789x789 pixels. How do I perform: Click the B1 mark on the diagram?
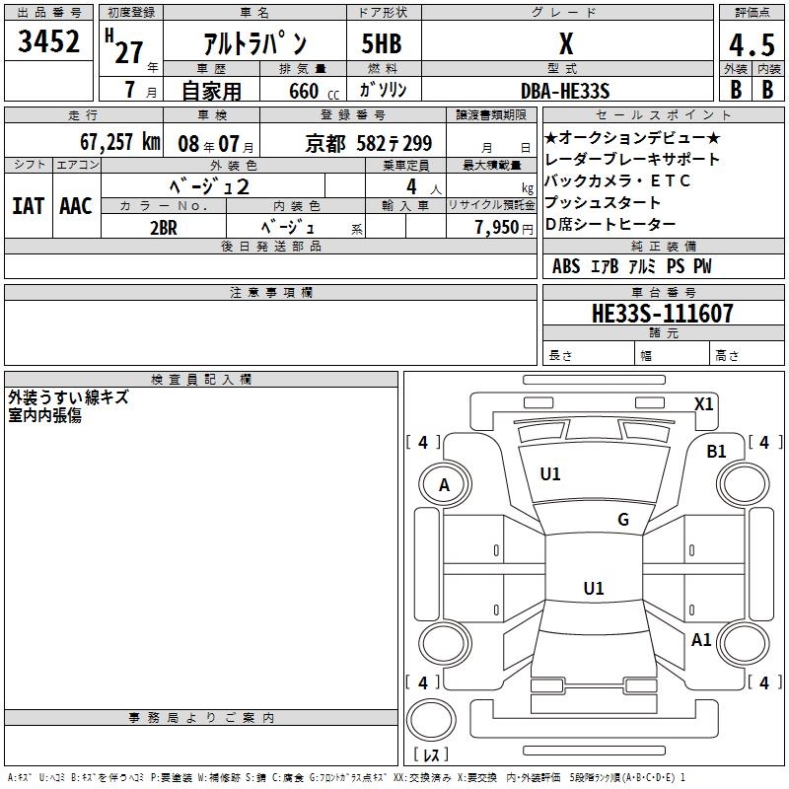click(716, 452)
